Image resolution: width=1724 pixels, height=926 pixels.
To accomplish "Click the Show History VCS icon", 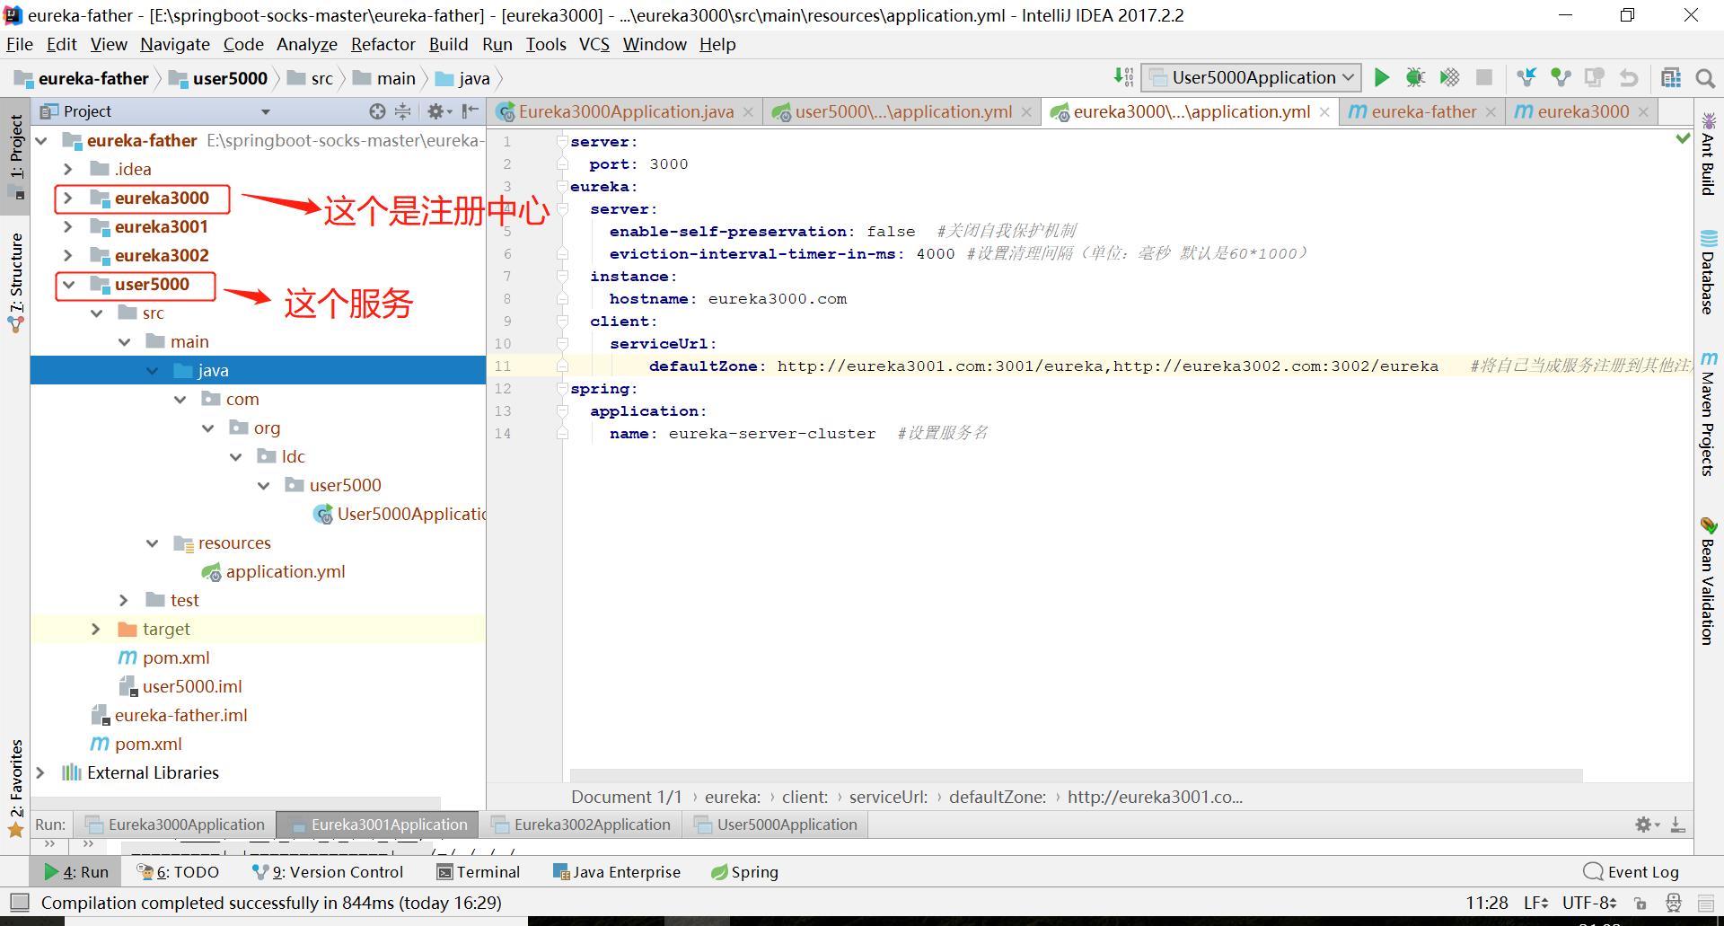I will [x=1595, y=78].
